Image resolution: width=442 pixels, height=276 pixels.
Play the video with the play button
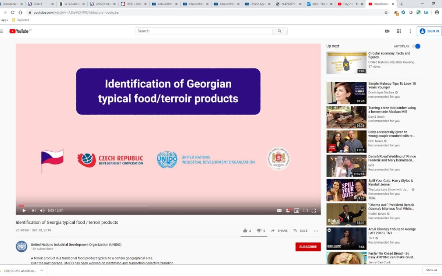coord(24,210)
